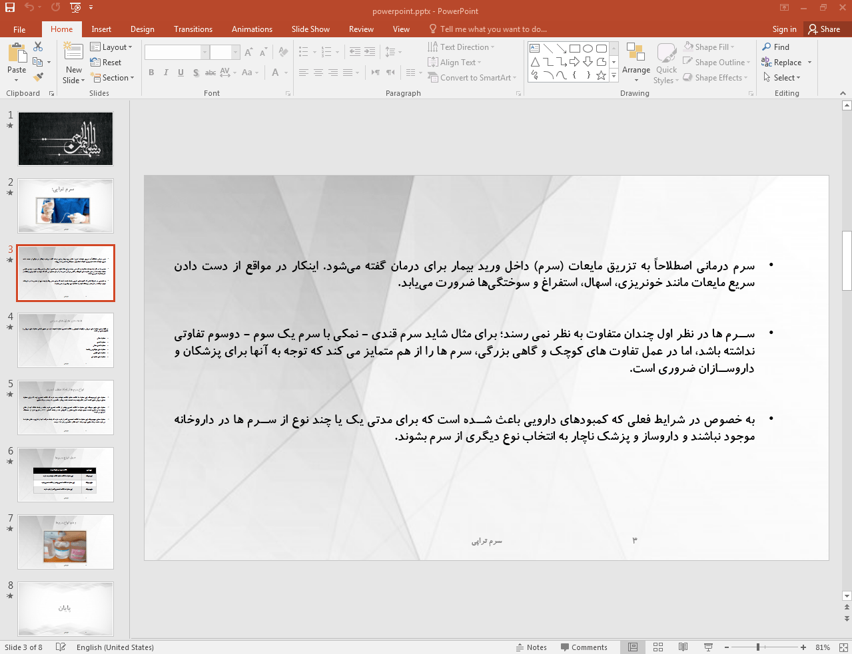
Task: Click Fit slide to window icon
Action: pos(843,647)
